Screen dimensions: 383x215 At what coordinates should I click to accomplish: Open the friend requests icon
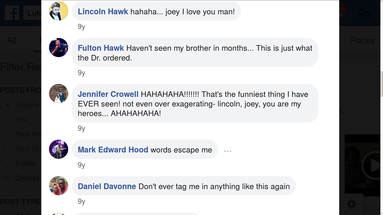[364, 13]
